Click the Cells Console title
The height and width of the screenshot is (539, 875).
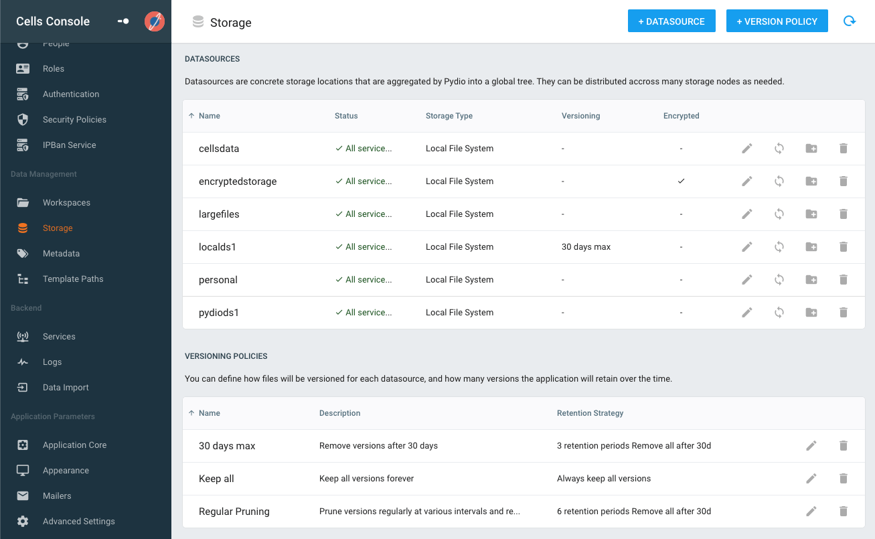pyautogui.click(x=53, y=21)
